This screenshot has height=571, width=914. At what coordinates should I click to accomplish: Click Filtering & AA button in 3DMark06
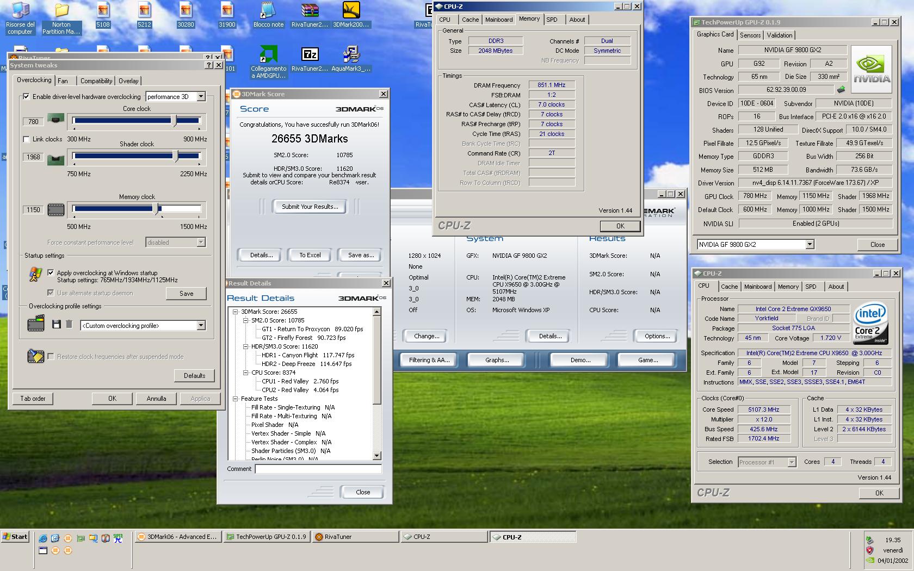pyautogui.click(x=429, y=360)
